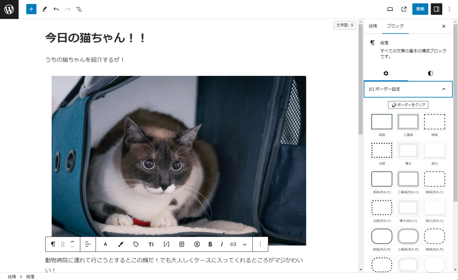Screen dimensions: 458x280
Task: Click the ボーダーをクリア button
Action: coord(407,105)
